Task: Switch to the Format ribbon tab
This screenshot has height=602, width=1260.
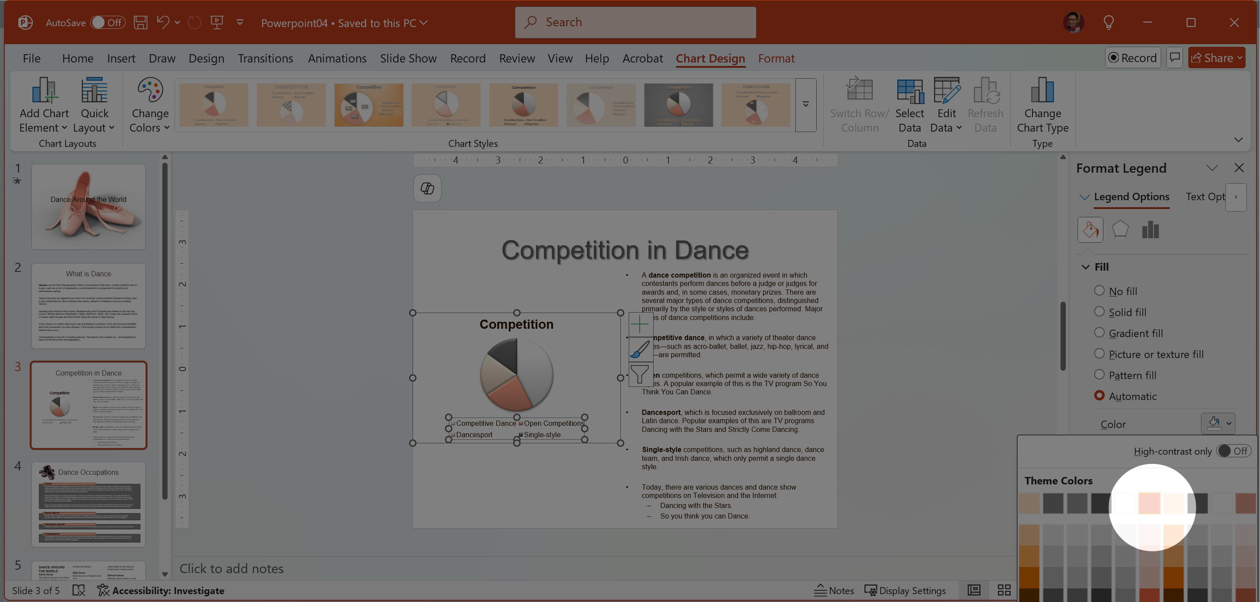Action: click(x=776, y=58)
